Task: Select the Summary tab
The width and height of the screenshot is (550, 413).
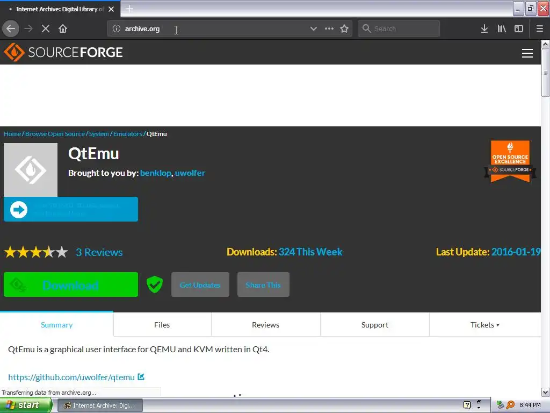Action: pos(57,325)
